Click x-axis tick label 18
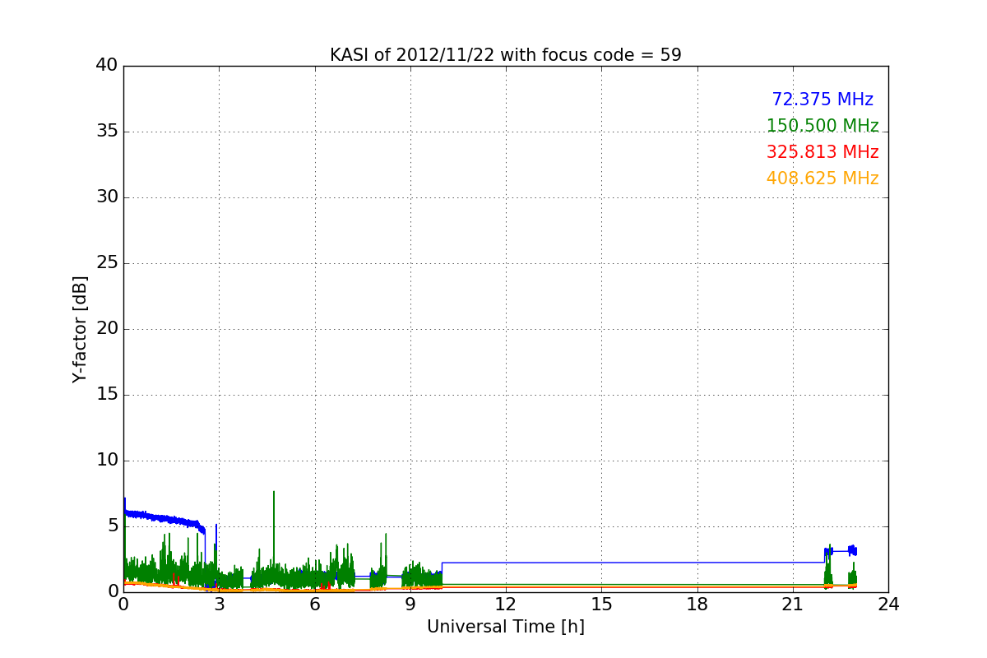Viewport: 987px width, 658px height. point(697,605)
